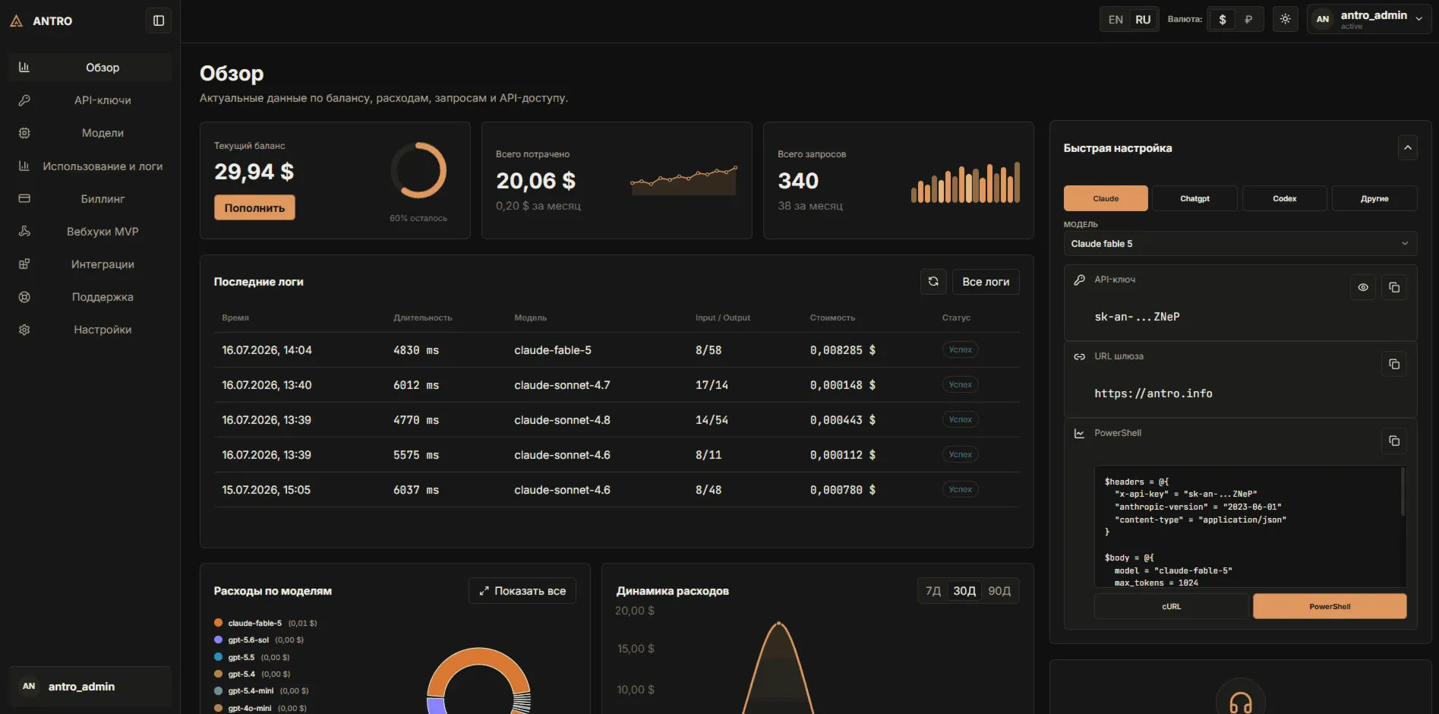This screenshot has width=1439, height=714.
Task: Click the ANTRO logo icon
Action: pos(17,21)
